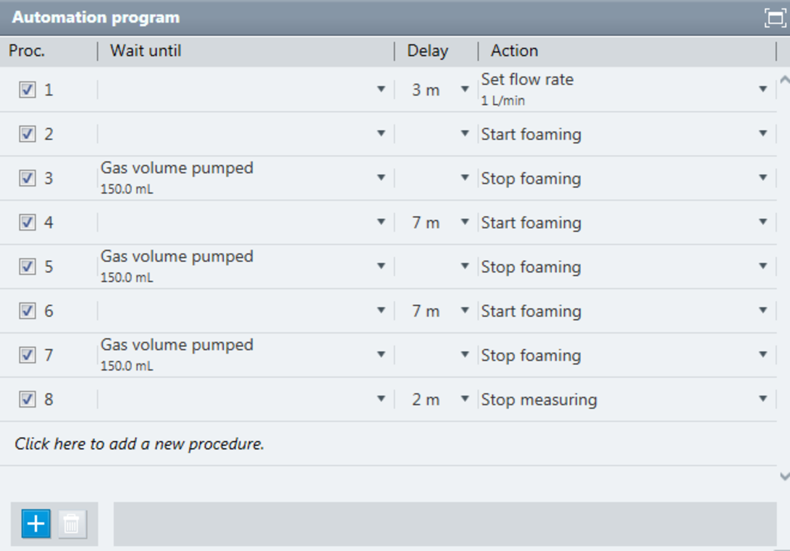Uncheck procedure 1 checkbox
The image size is (790, 551).
[x=27, y=90]
